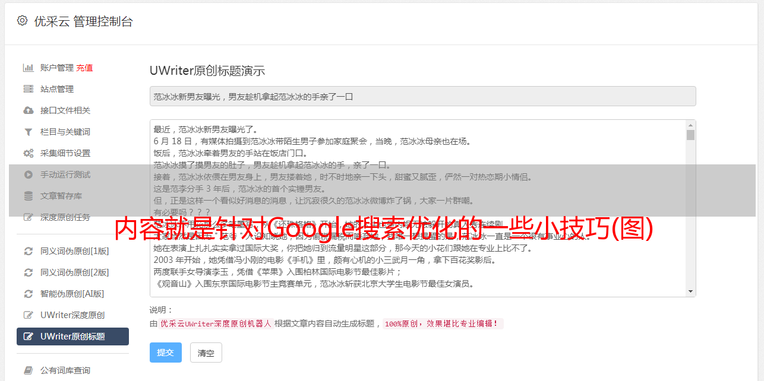Open 接口文件相关 in sidebar
764x381 pixels.
coord(65,110)
